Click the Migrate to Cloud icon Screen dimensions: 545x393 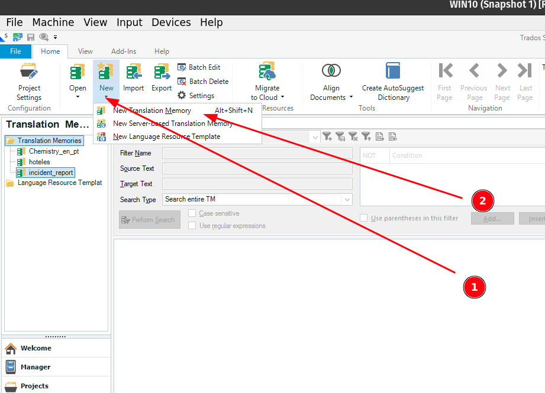click(267, 71)
